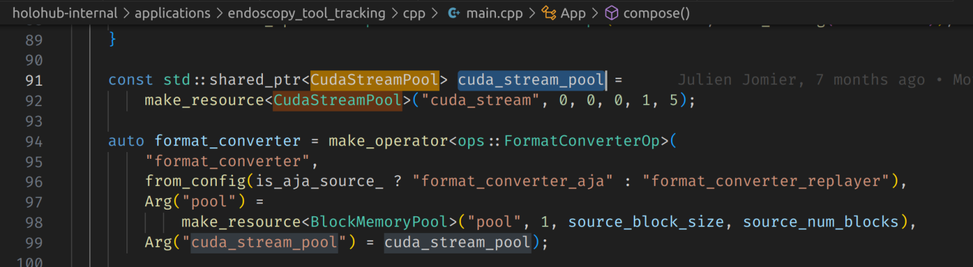Click line number 94 in gutter
Image resolution: width=973 pixels, height=267 pixels.
pyautogui.click(x=34, y=141)
